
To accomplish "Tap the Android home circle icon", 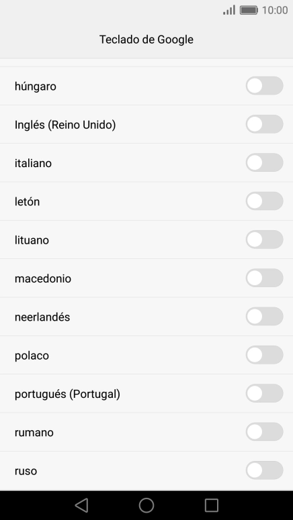I will 146,505.
